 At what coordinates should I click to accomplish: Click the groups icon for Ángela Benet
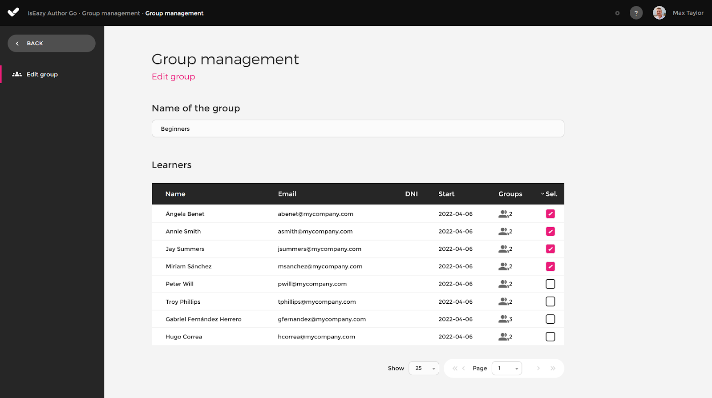[x=503, y=214]
